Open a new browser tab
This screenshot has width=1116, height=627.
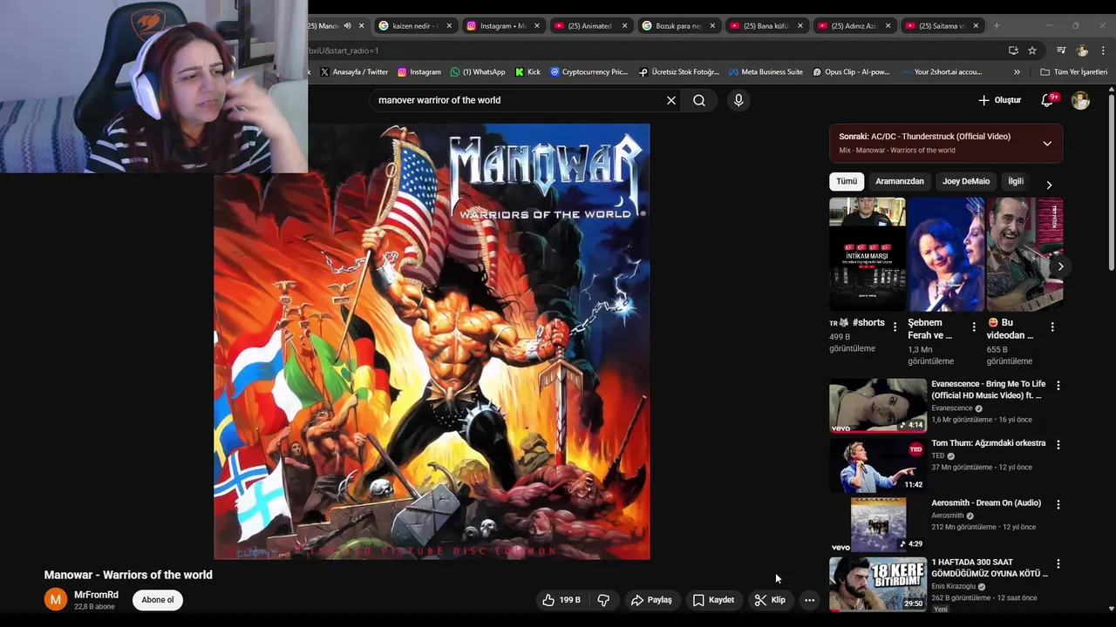997,26
